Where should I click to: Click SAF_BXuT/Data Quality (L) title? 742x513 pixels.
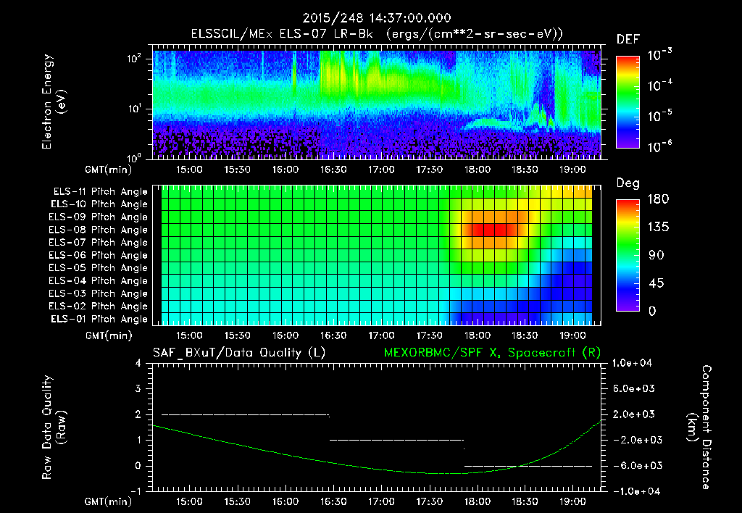[239, 353]
